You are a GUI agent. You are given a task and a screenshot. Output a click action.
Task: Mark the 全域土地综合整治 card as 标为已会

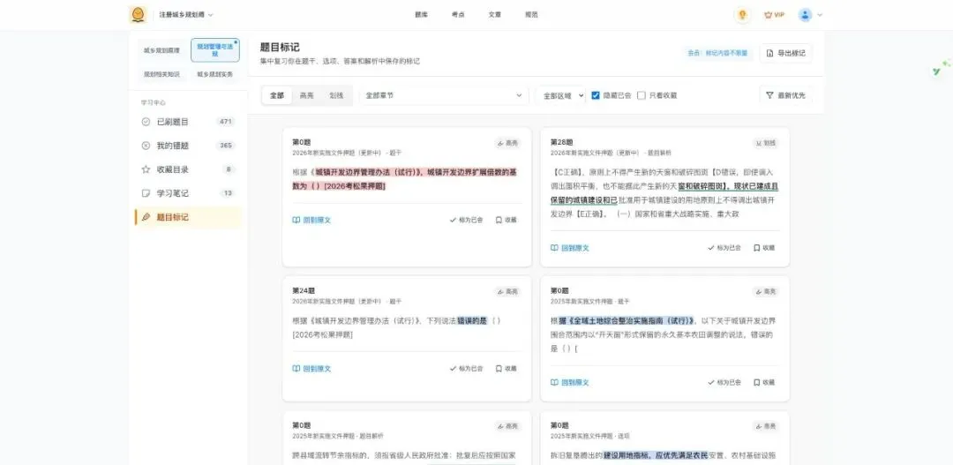coord(724,382)
